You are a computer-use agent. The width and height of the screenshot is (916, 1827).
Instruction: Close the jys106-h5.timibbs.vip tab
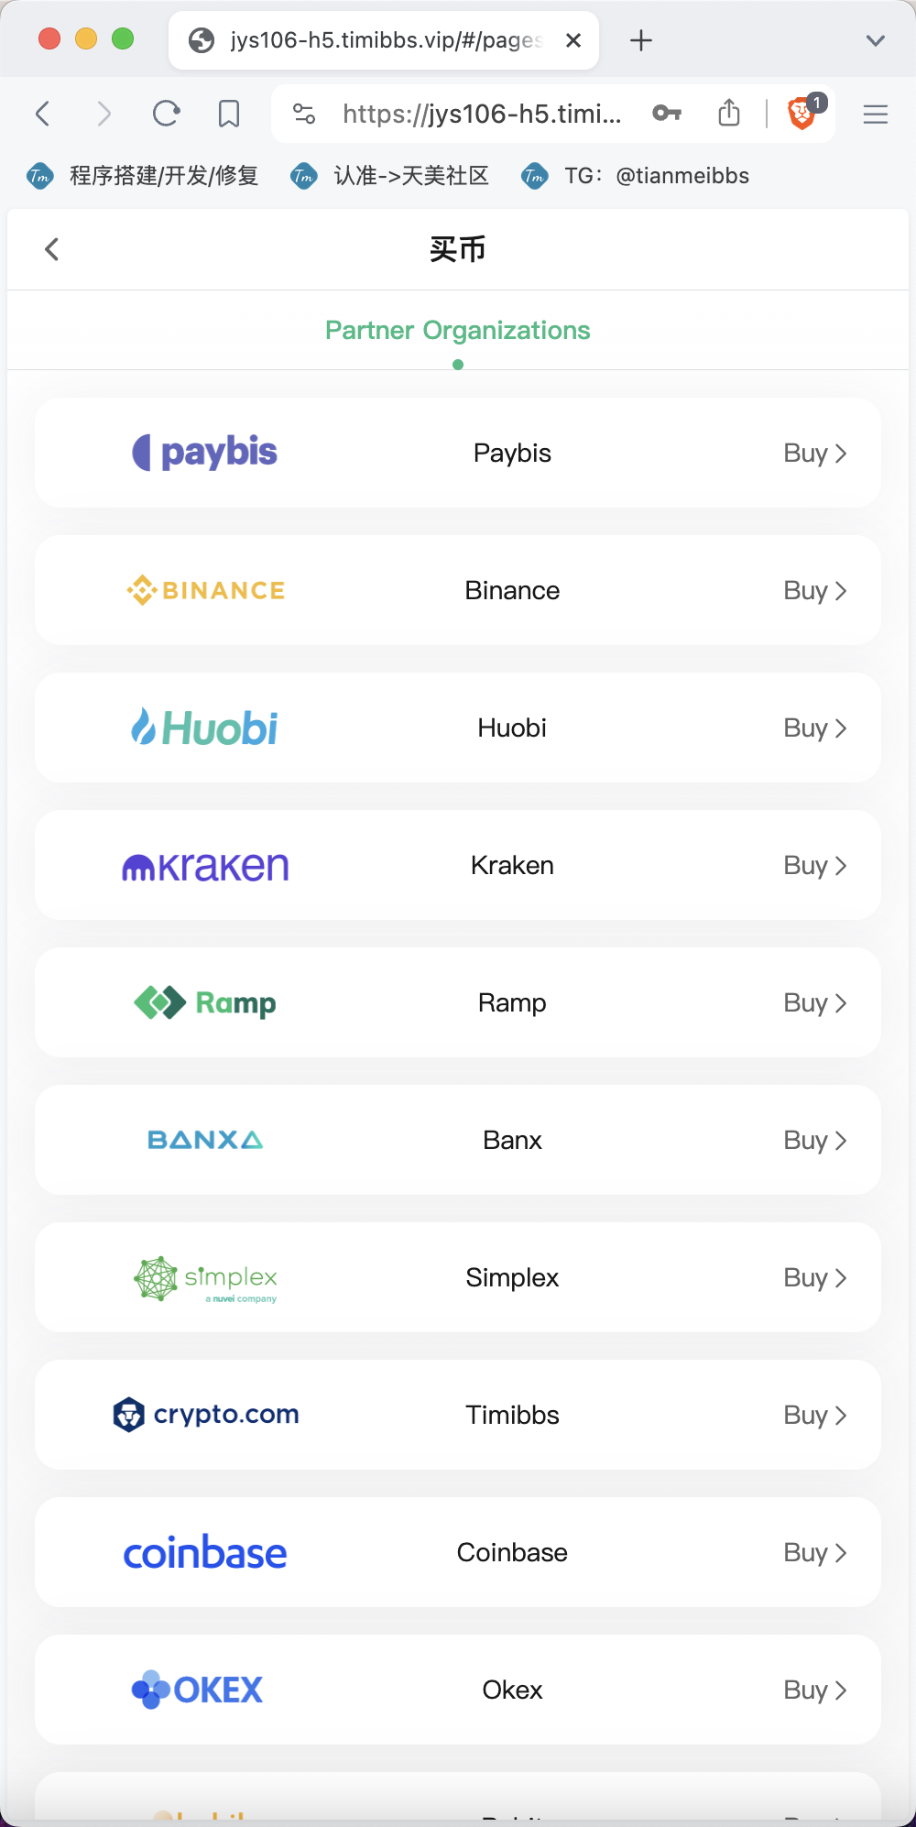pyautogui.click(x=573, y=40)
